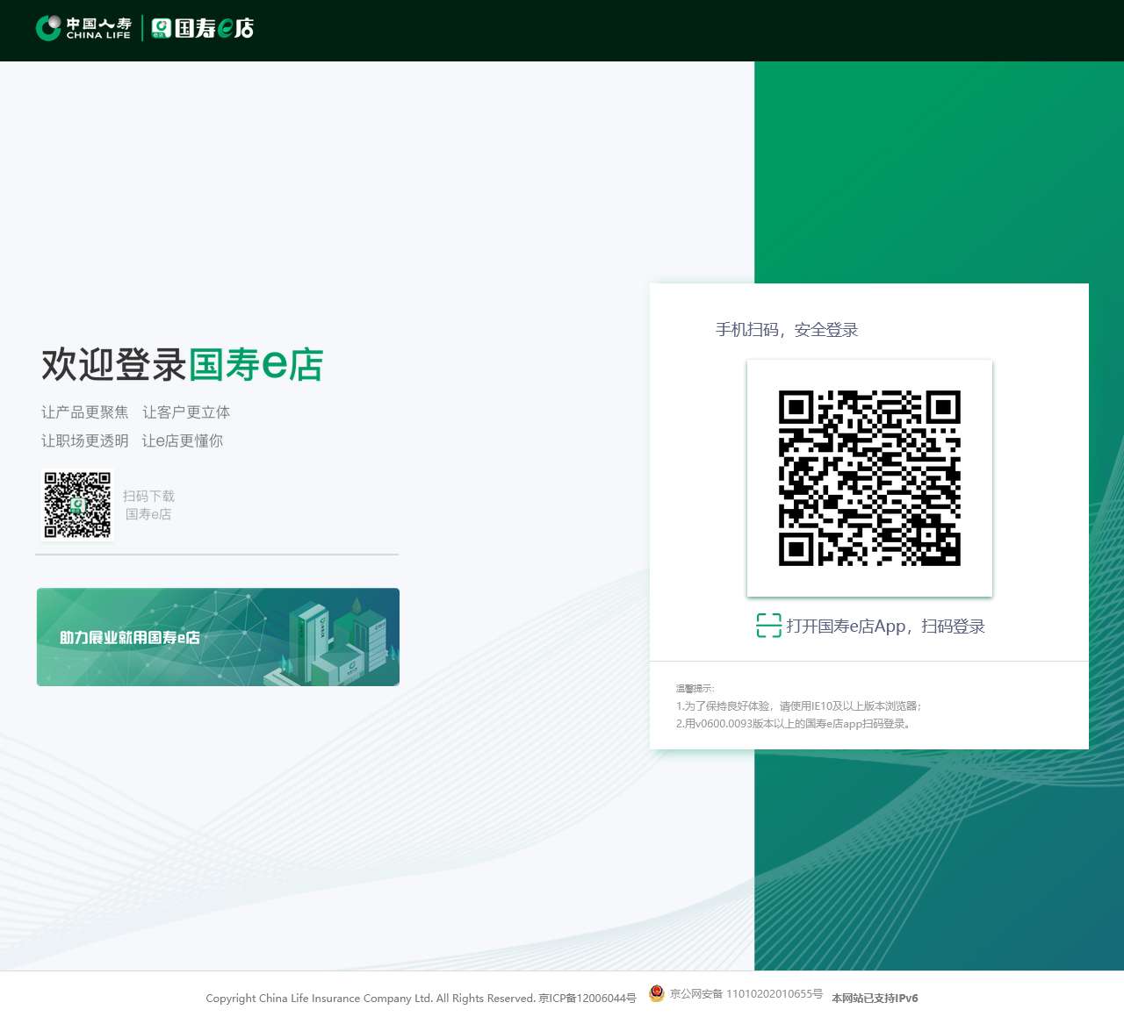The image size is (1124, 1024).
Task: Click the scan frame icon beside 打开国寿e店App
Action: tap(768, 626)
